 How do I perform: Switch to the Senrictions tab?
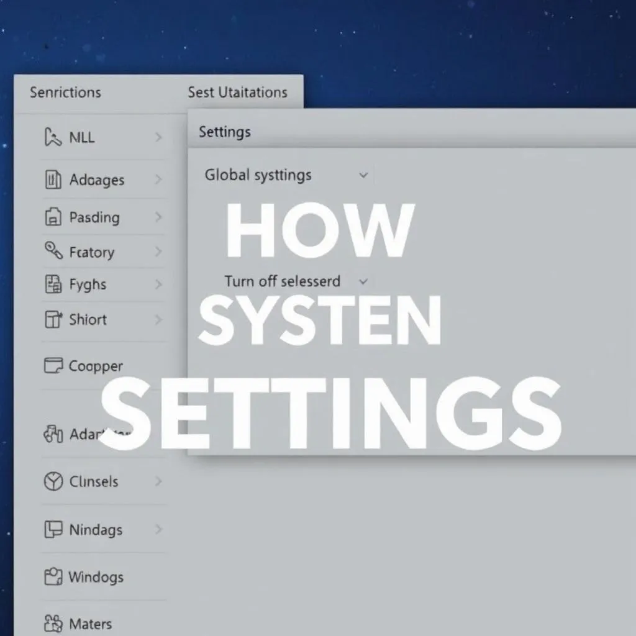pyautogui.click(x=65, y=93)
